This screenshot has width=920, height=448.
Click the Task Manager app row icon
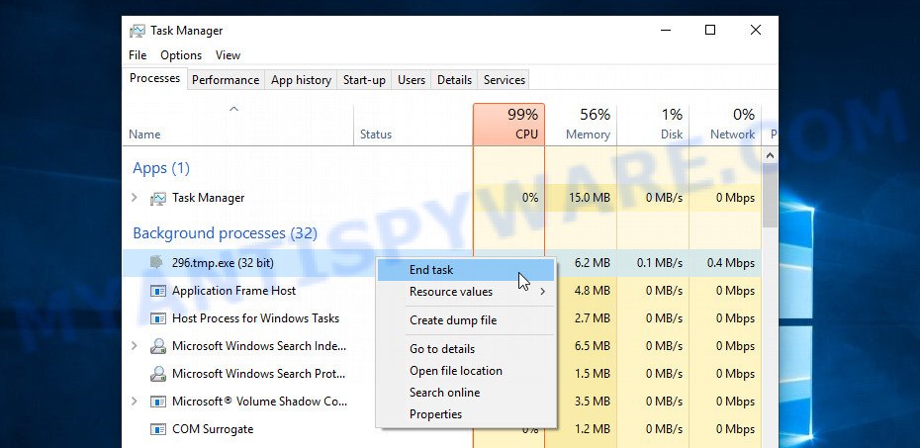tap(158, 198)
